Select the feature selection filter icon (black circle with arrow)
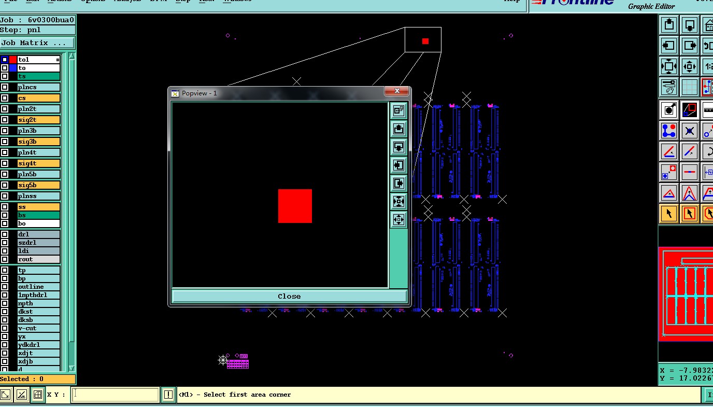The image size is (713, 407). pyautogui.click(x=669, y=110)
